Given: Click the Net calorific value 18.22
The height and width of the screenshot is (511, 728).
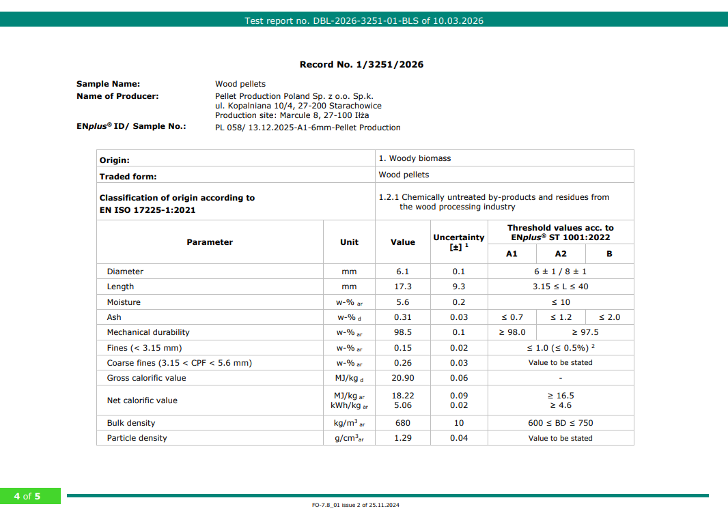Looking at the screenshot, I should tap(402, 396).
